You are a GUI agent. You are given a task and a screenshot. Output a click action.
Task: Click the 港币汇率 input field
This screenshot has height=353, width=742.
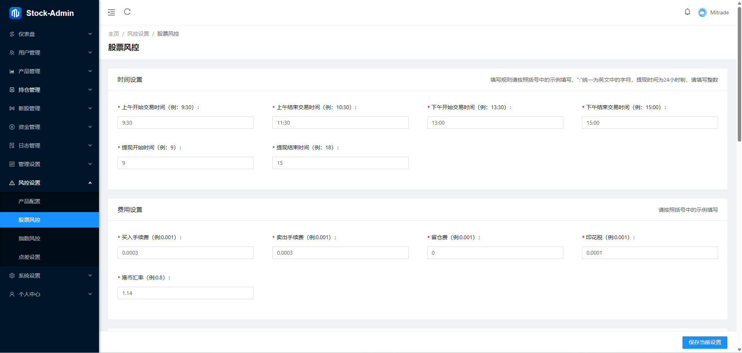click(185, 293)
